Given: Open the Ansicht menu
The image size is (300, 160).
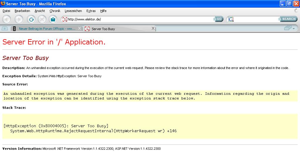Looking at the screenshot, I should pyautogui.click(x=40, y=11).
